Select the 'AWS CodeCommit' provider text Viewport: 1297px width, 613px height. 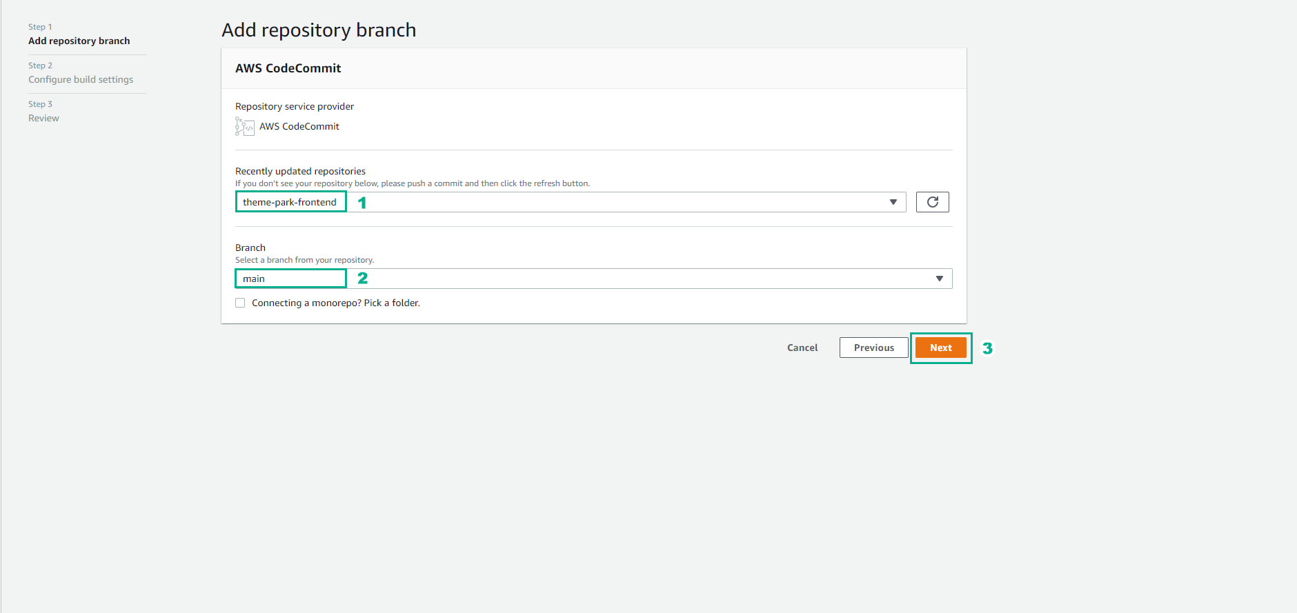(299, 126)
